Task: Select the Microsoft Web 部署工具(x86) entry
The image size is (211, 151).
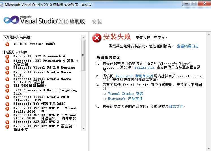Action: (40, 104)
